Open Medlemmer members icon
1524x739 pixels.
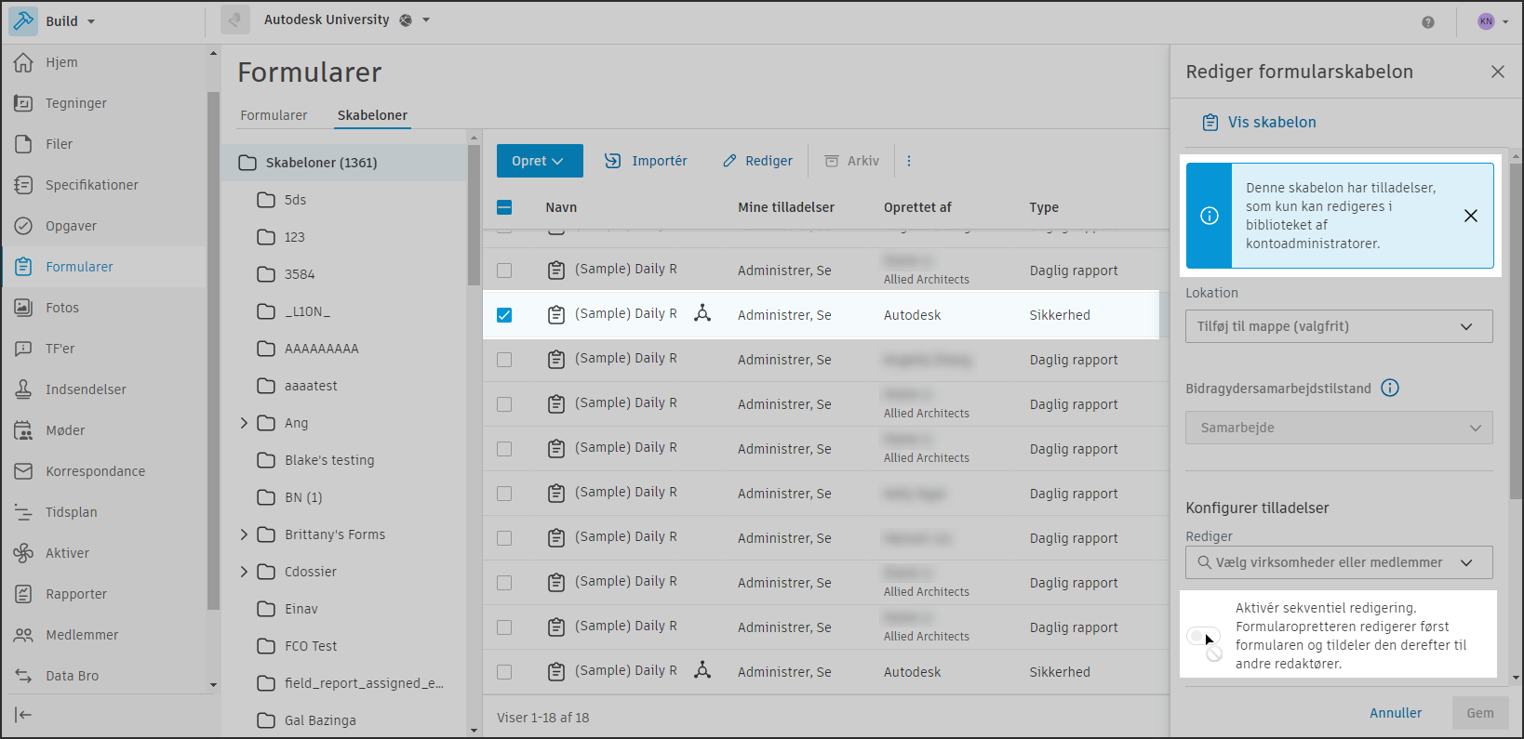[23, 635]
